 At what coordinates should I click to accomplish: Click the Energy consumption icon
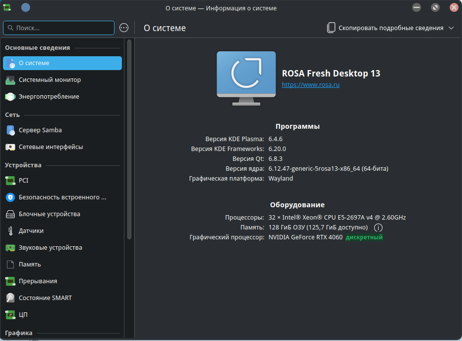pyautogui.click(x=10, y=97)
